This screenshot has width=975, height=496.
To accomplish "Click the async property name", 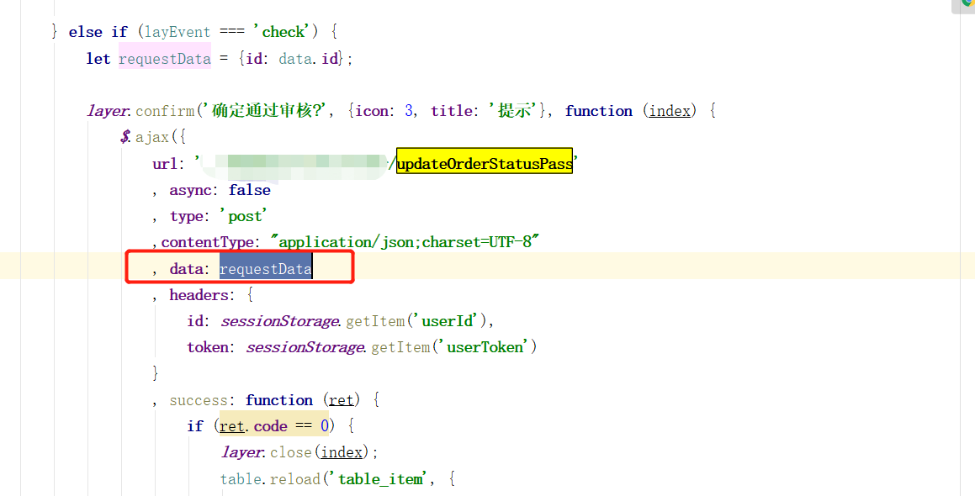I will click(x=190, y=190).
